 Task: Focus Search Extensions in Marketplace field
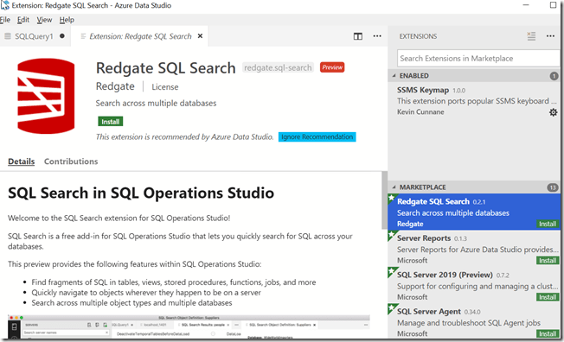[x=478, y=58]
